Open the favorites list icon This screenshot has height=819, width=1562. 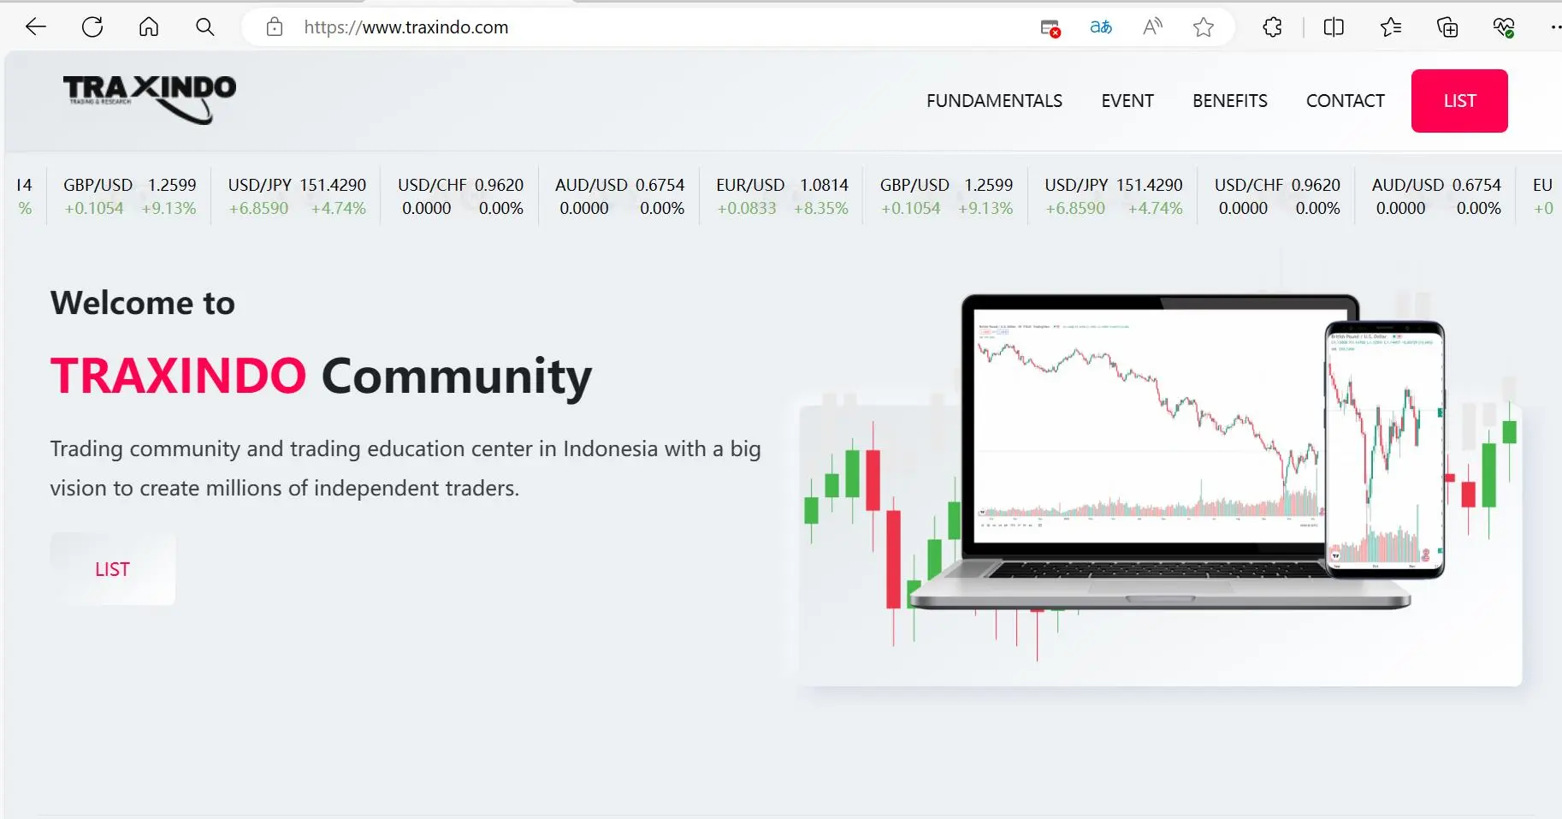pos(1391,27)
